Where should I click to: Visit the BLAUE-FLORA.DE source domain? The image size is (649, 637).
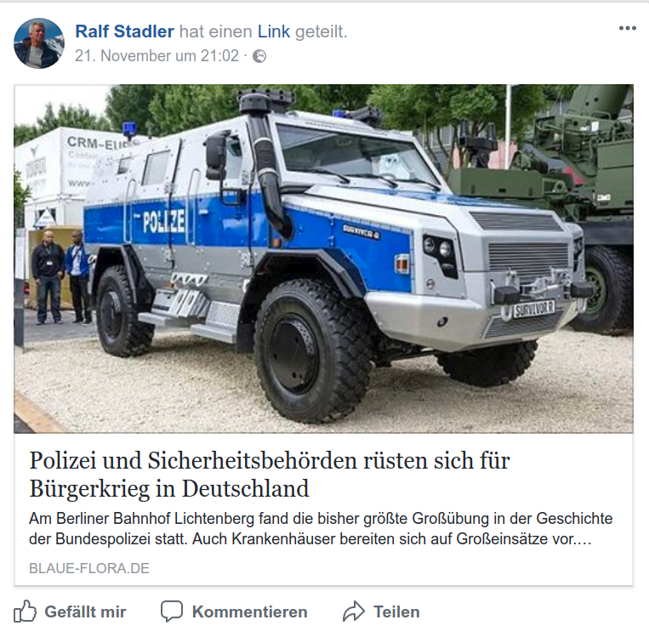tap(89, 568)
